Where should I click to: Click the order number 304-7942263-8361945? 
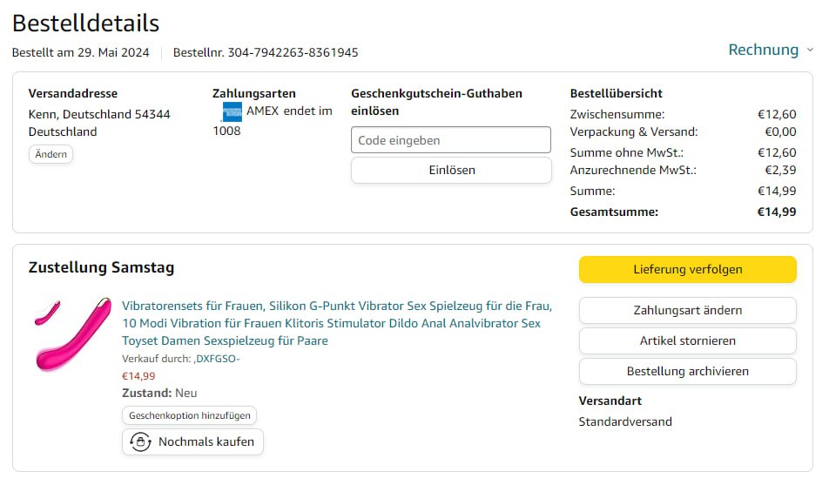point(293,52)
